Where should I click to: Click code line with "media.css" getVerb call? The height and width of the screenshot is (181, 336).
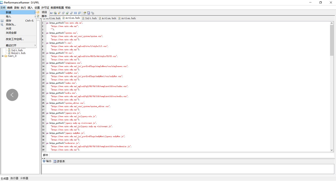pyautogui.click(x=62, y=93)
